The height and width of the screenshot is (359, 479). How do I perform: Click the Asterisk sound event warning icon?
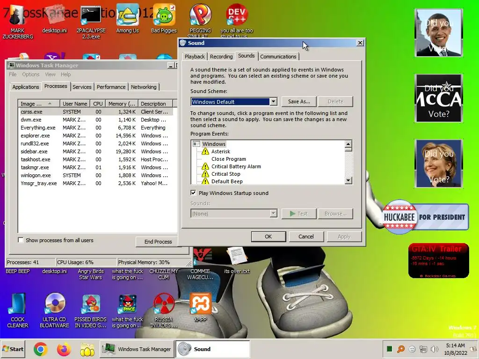pyautogui.click(x=205, y=151)
